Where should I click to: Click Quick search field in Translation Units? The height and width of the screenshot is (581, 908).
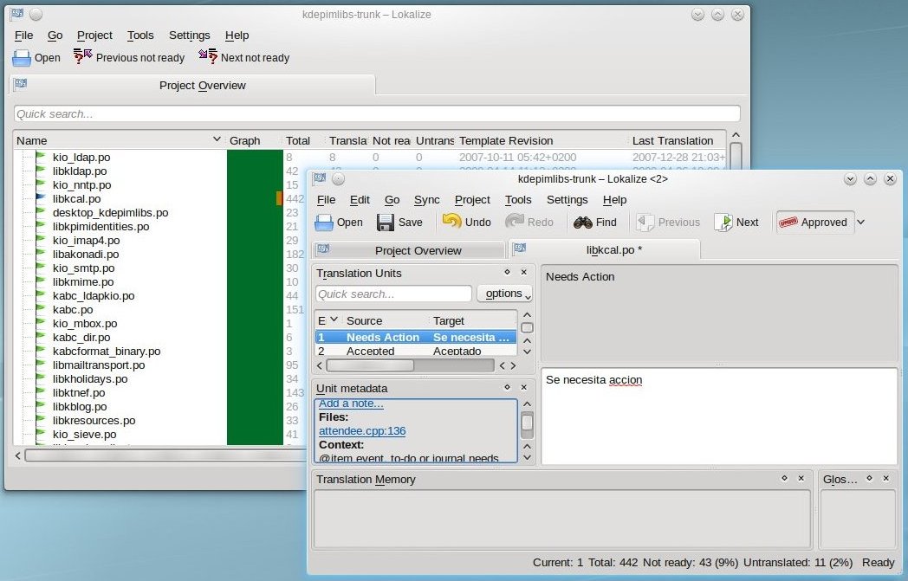tap(393, 294)
